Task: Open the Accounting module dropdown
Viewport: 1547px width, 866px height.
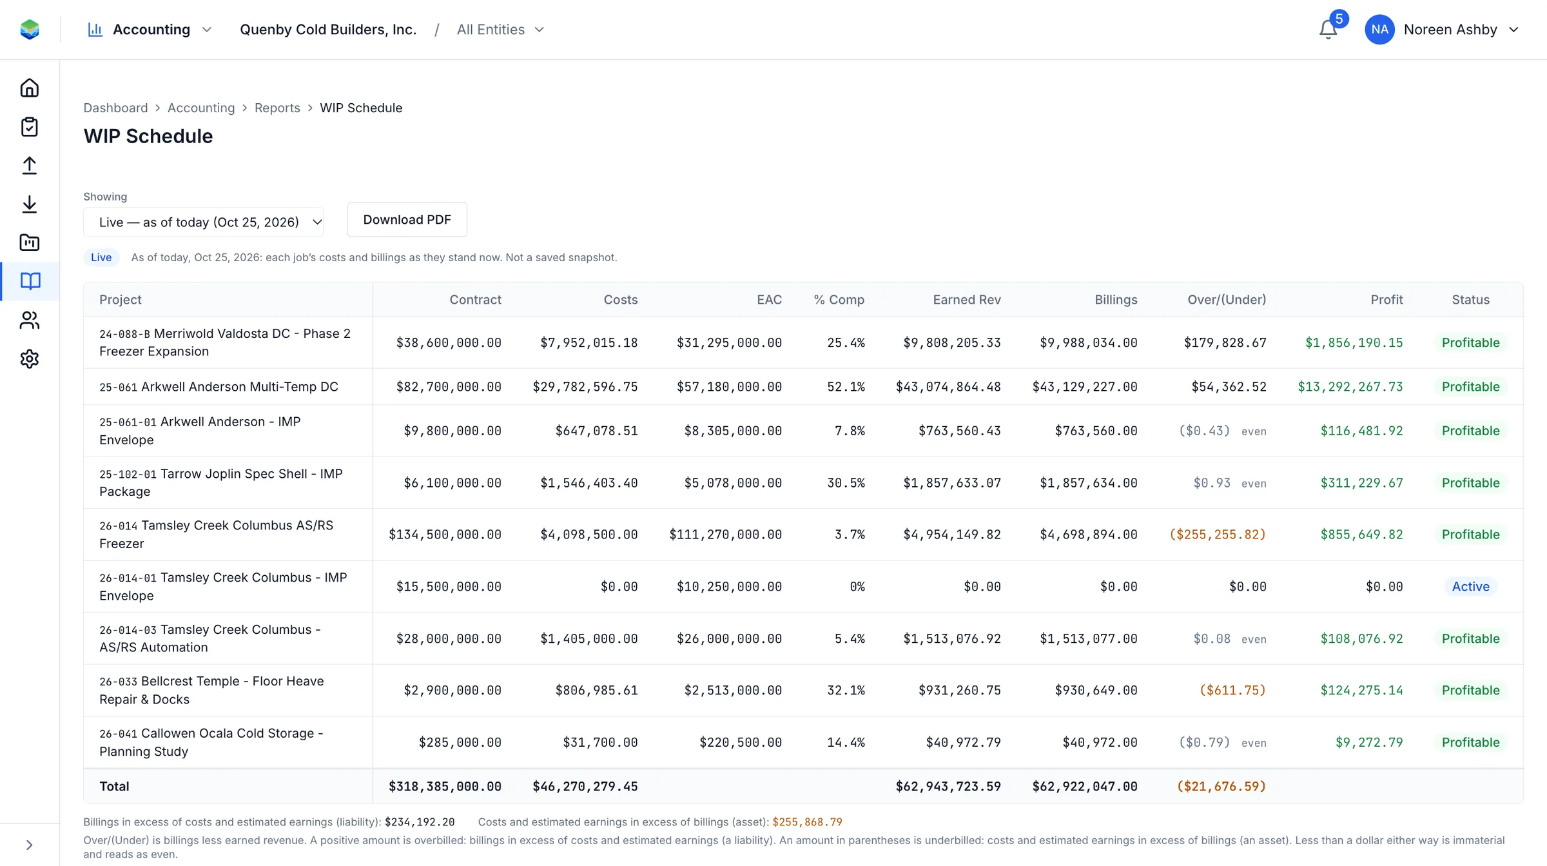Action: 150,30
